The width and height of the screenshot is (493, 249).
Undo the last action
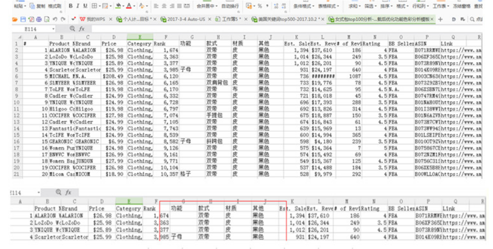tap(55, 19)
